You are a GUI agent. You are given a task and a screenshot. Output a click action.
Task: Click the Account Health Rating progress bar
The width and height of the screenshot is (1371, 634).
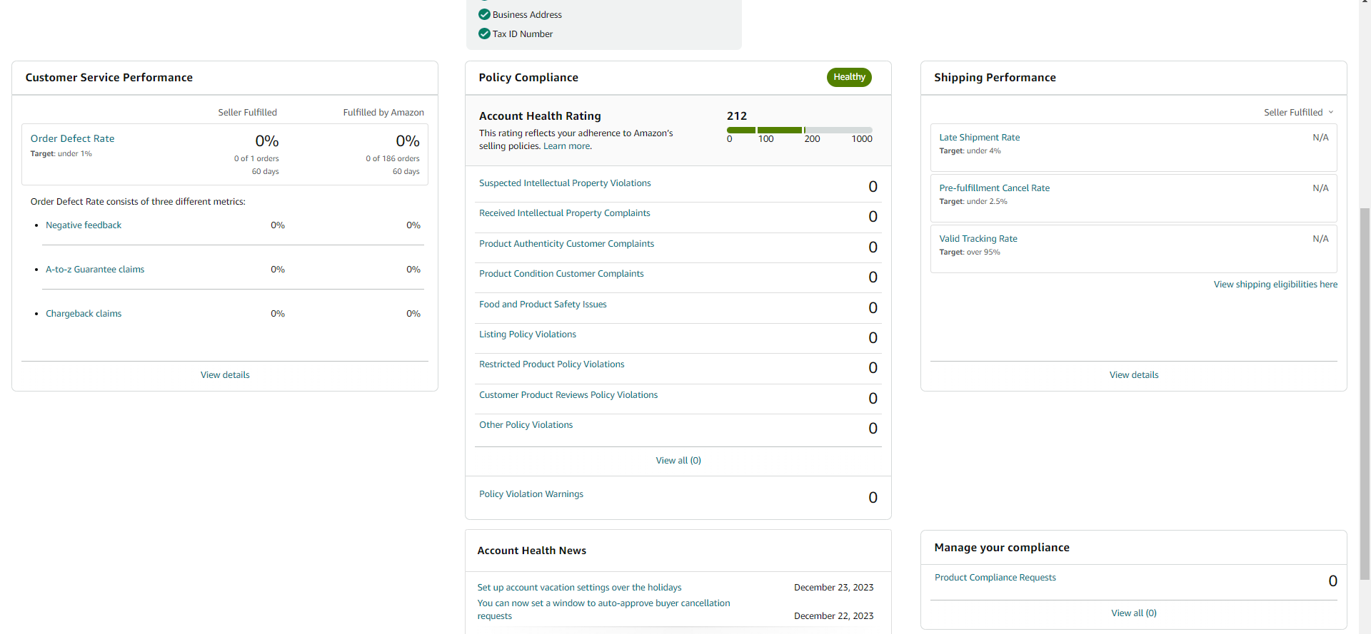799,130
